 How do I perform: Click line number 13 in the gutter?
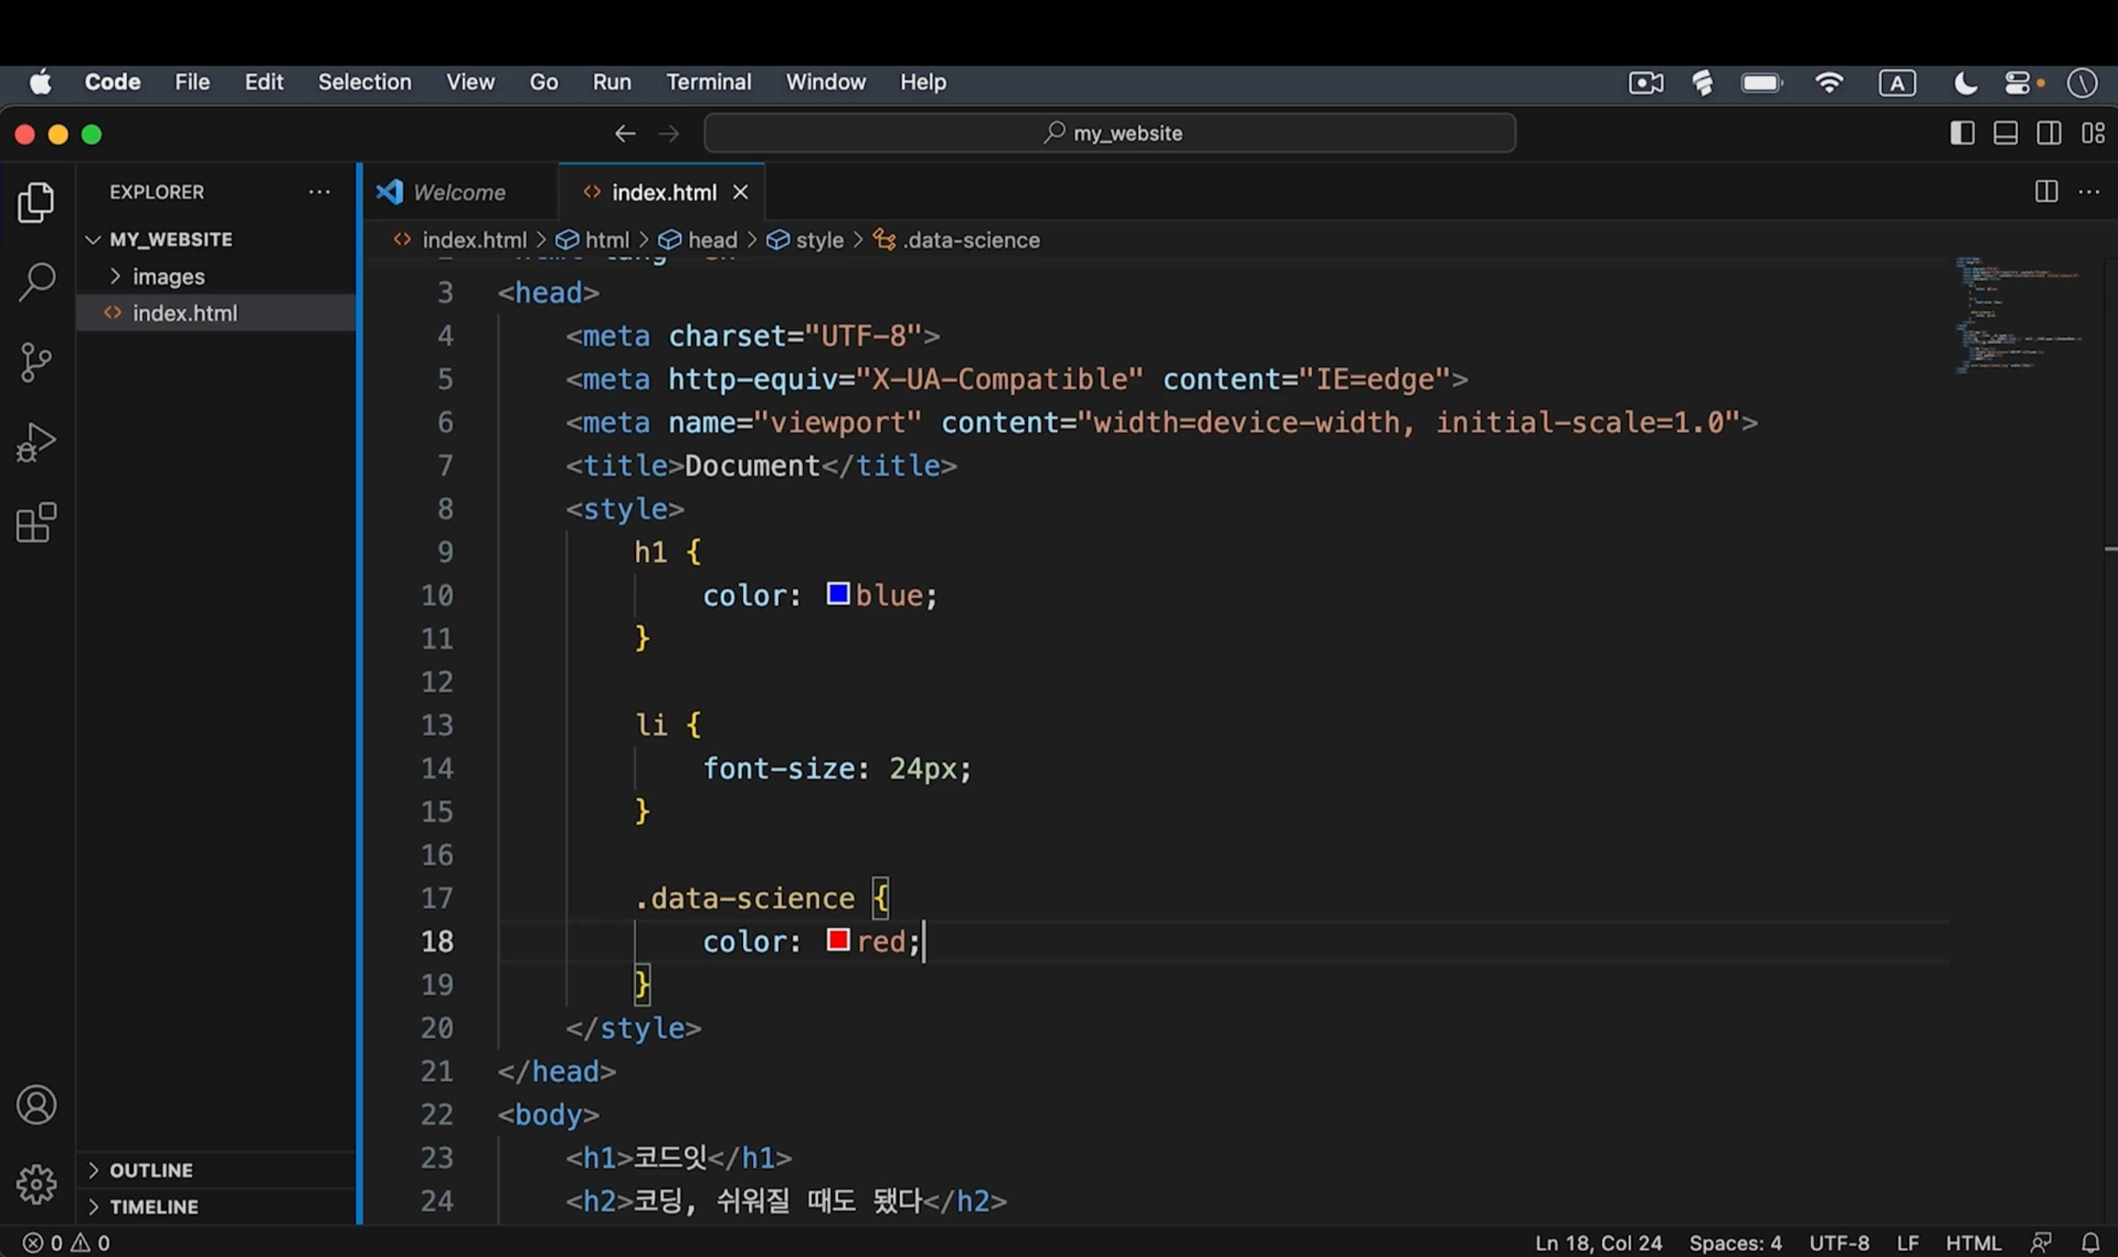coord(437,725)
